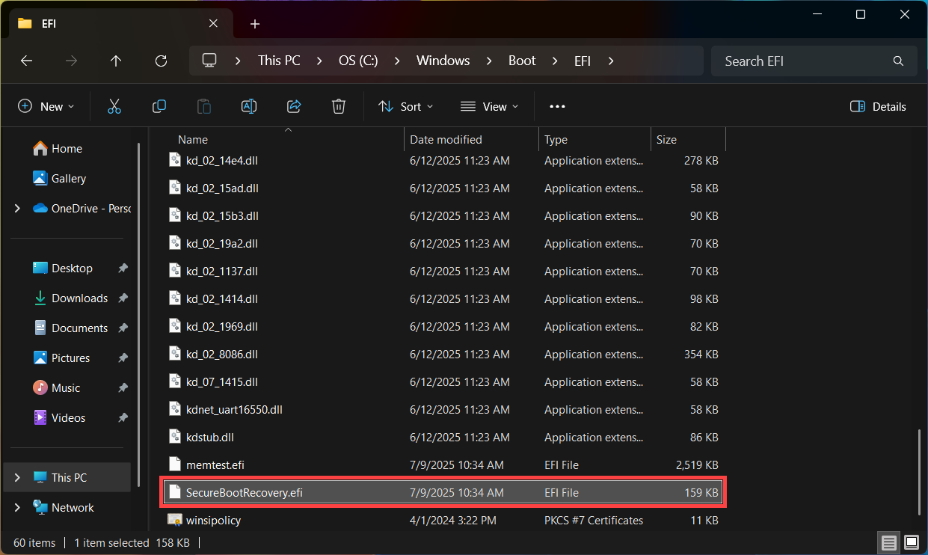
Task: Open the View dropdown menu
Action: click(x=489, y=106)
